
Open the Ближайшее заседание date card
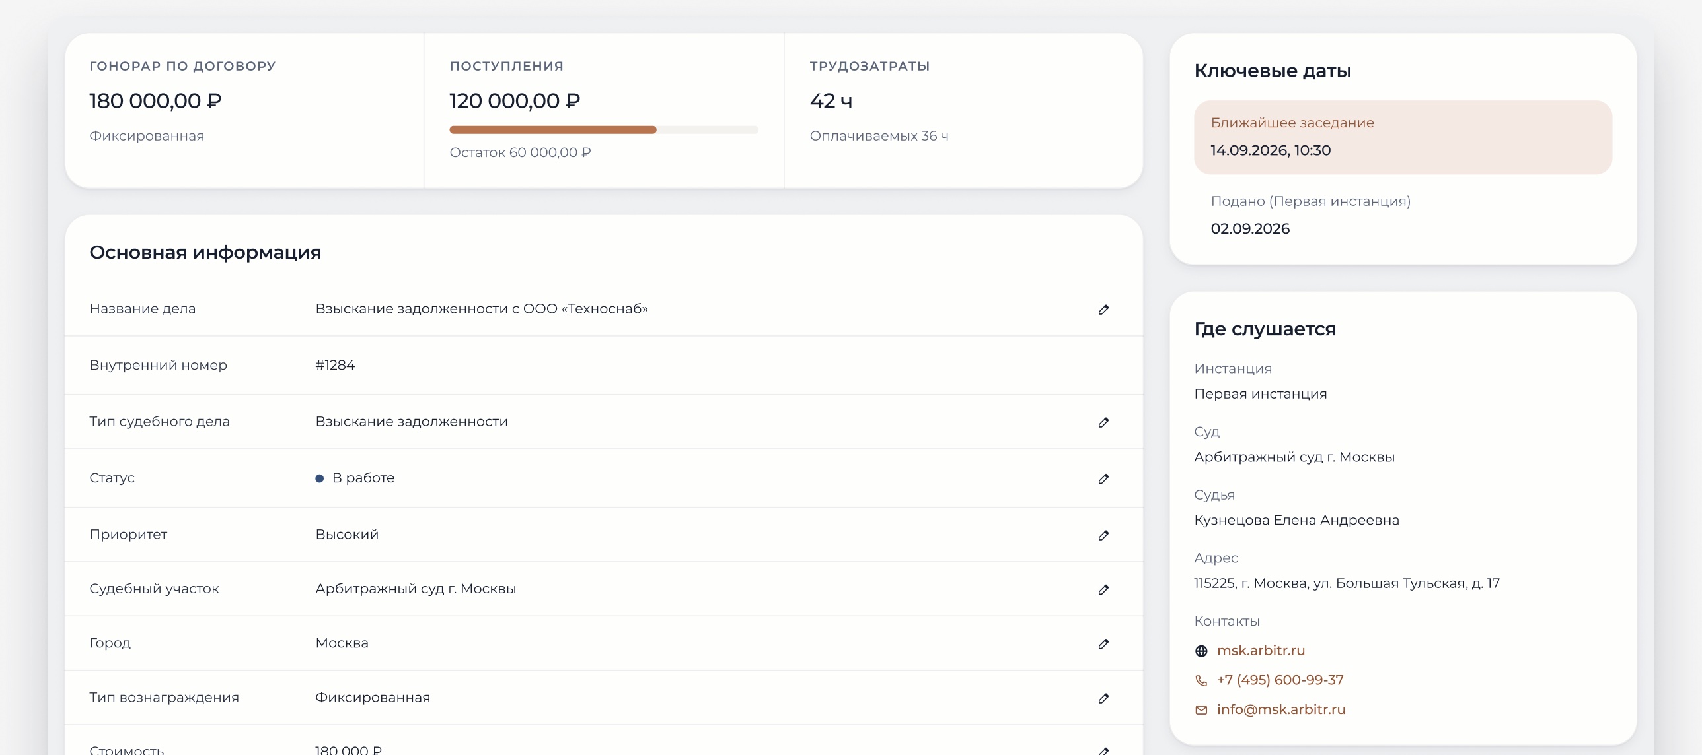click(x=1403, y=137)
